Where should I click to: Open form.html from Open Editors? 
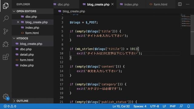point(33,33)
